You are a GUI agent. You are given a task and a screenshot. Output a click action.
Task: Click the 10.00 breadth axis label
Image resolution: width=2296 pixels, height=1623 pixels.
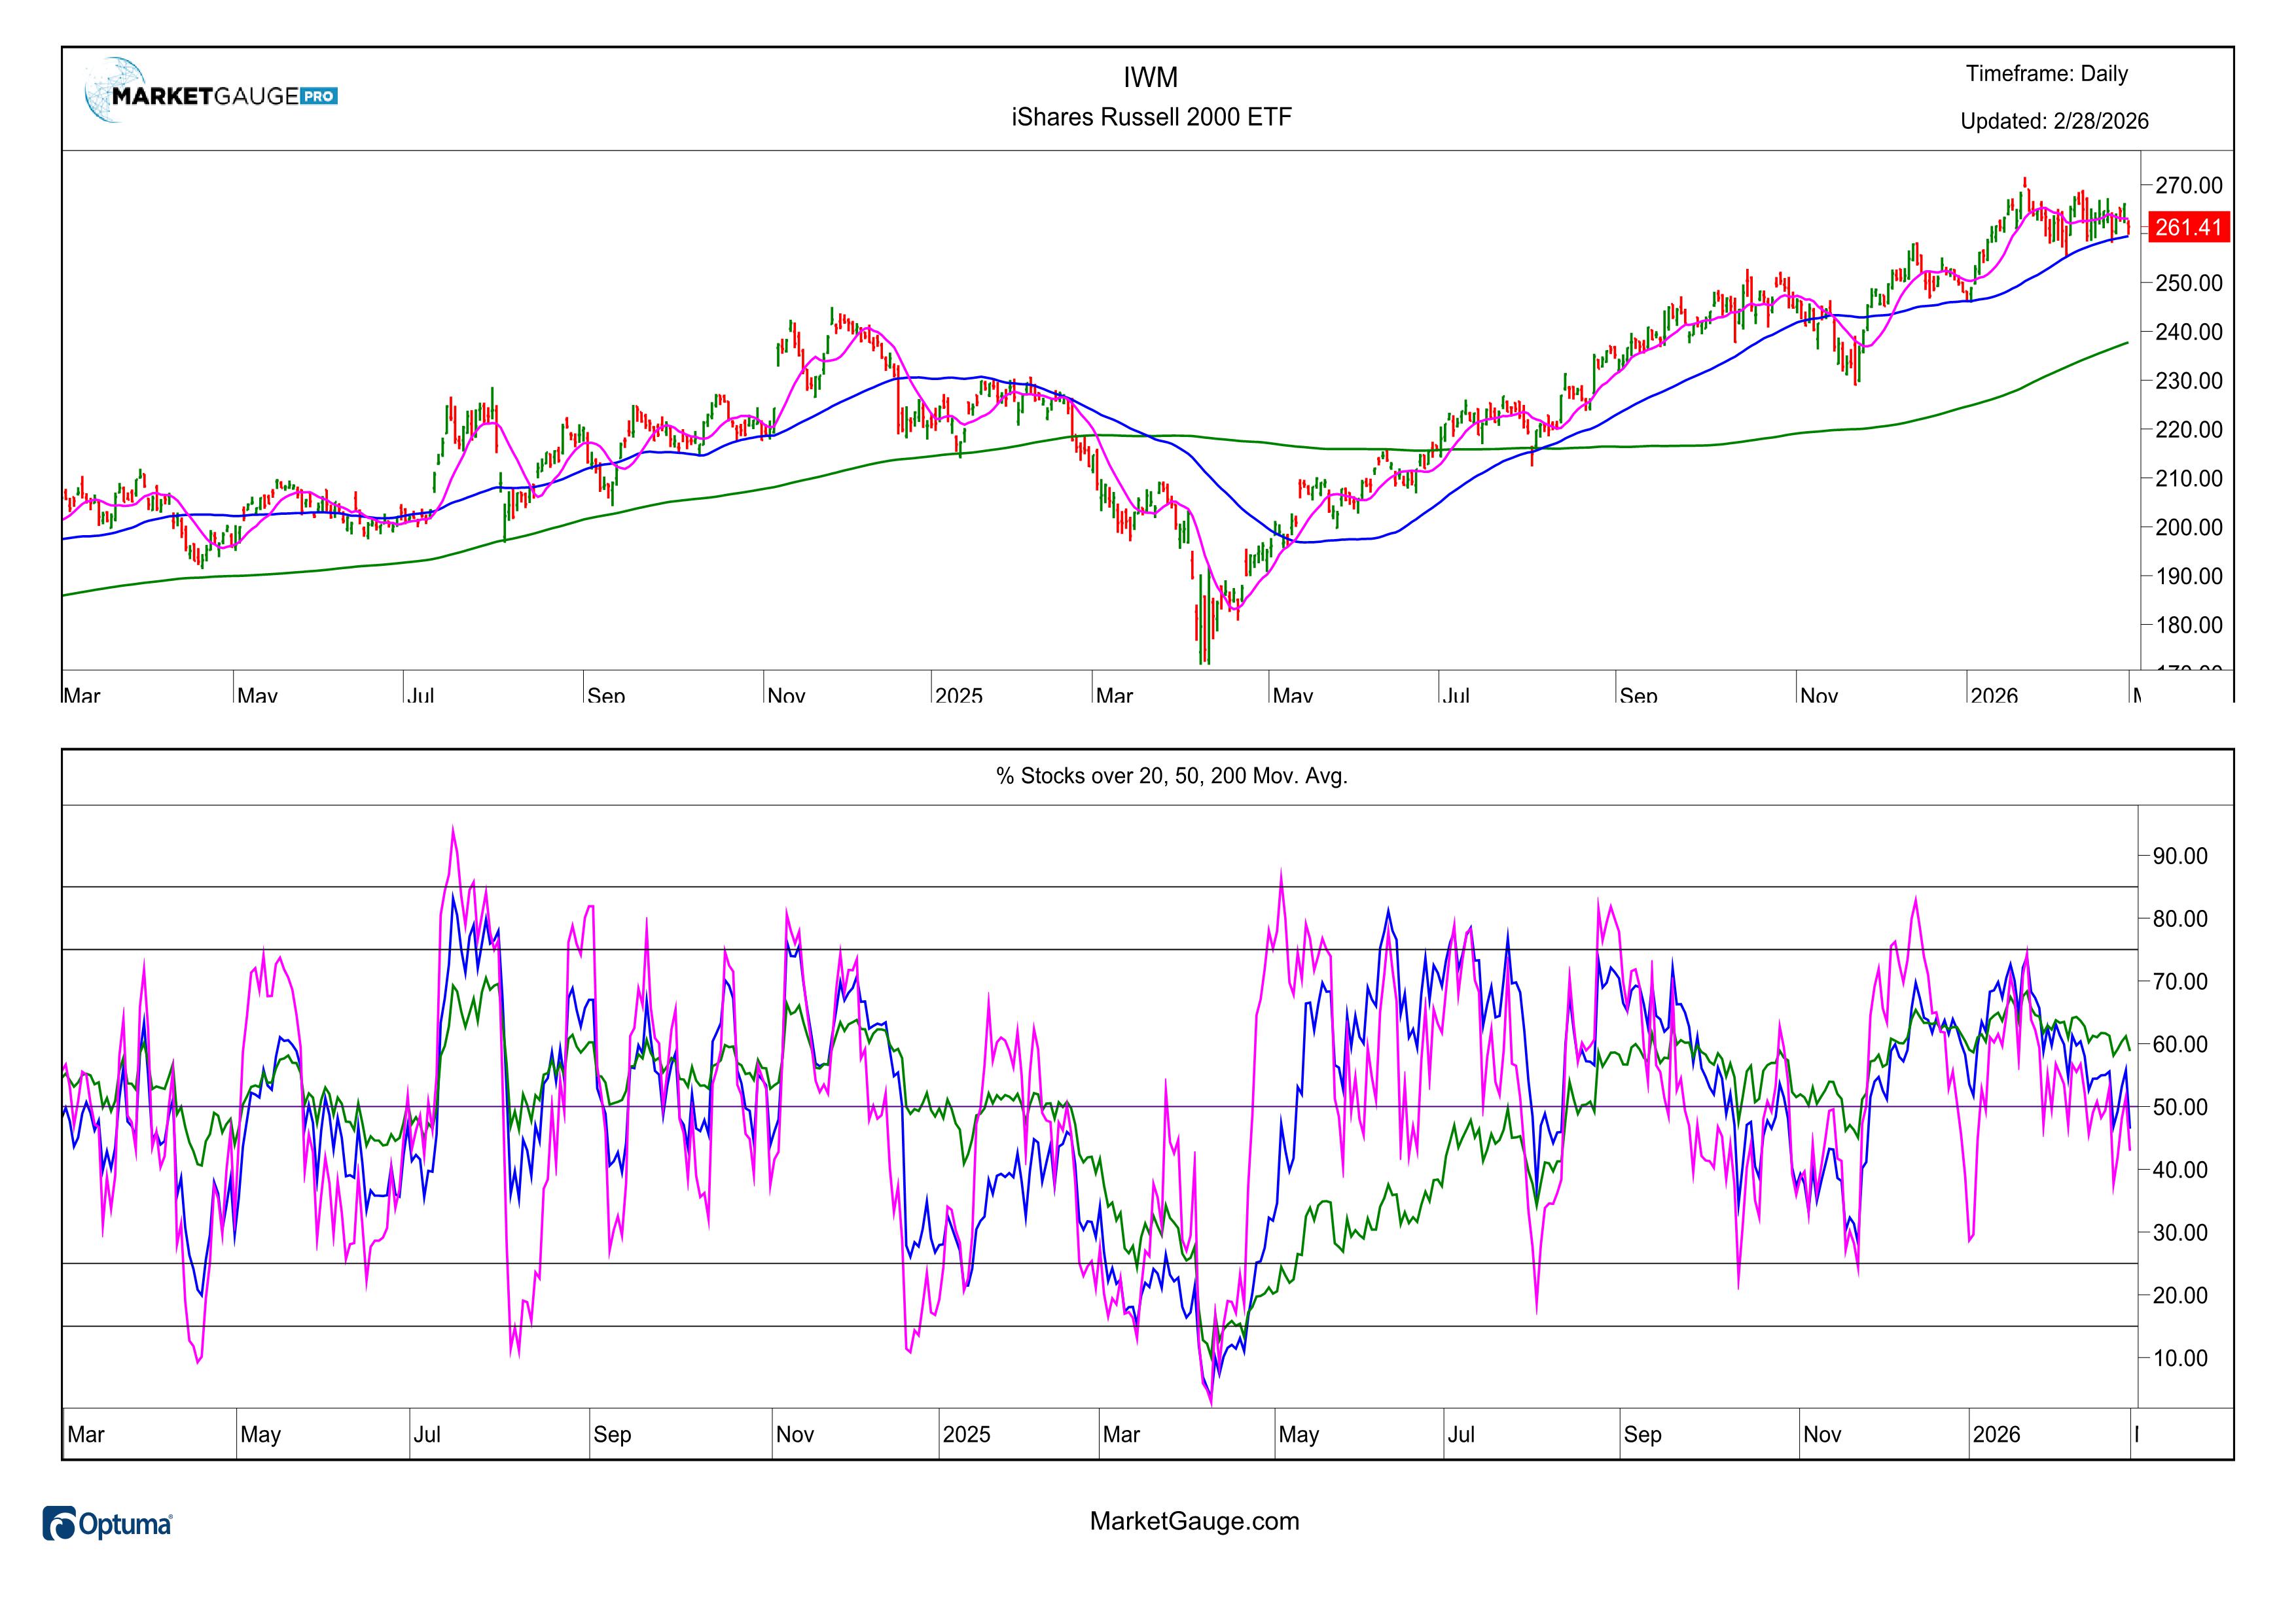coord(2180,1357)
